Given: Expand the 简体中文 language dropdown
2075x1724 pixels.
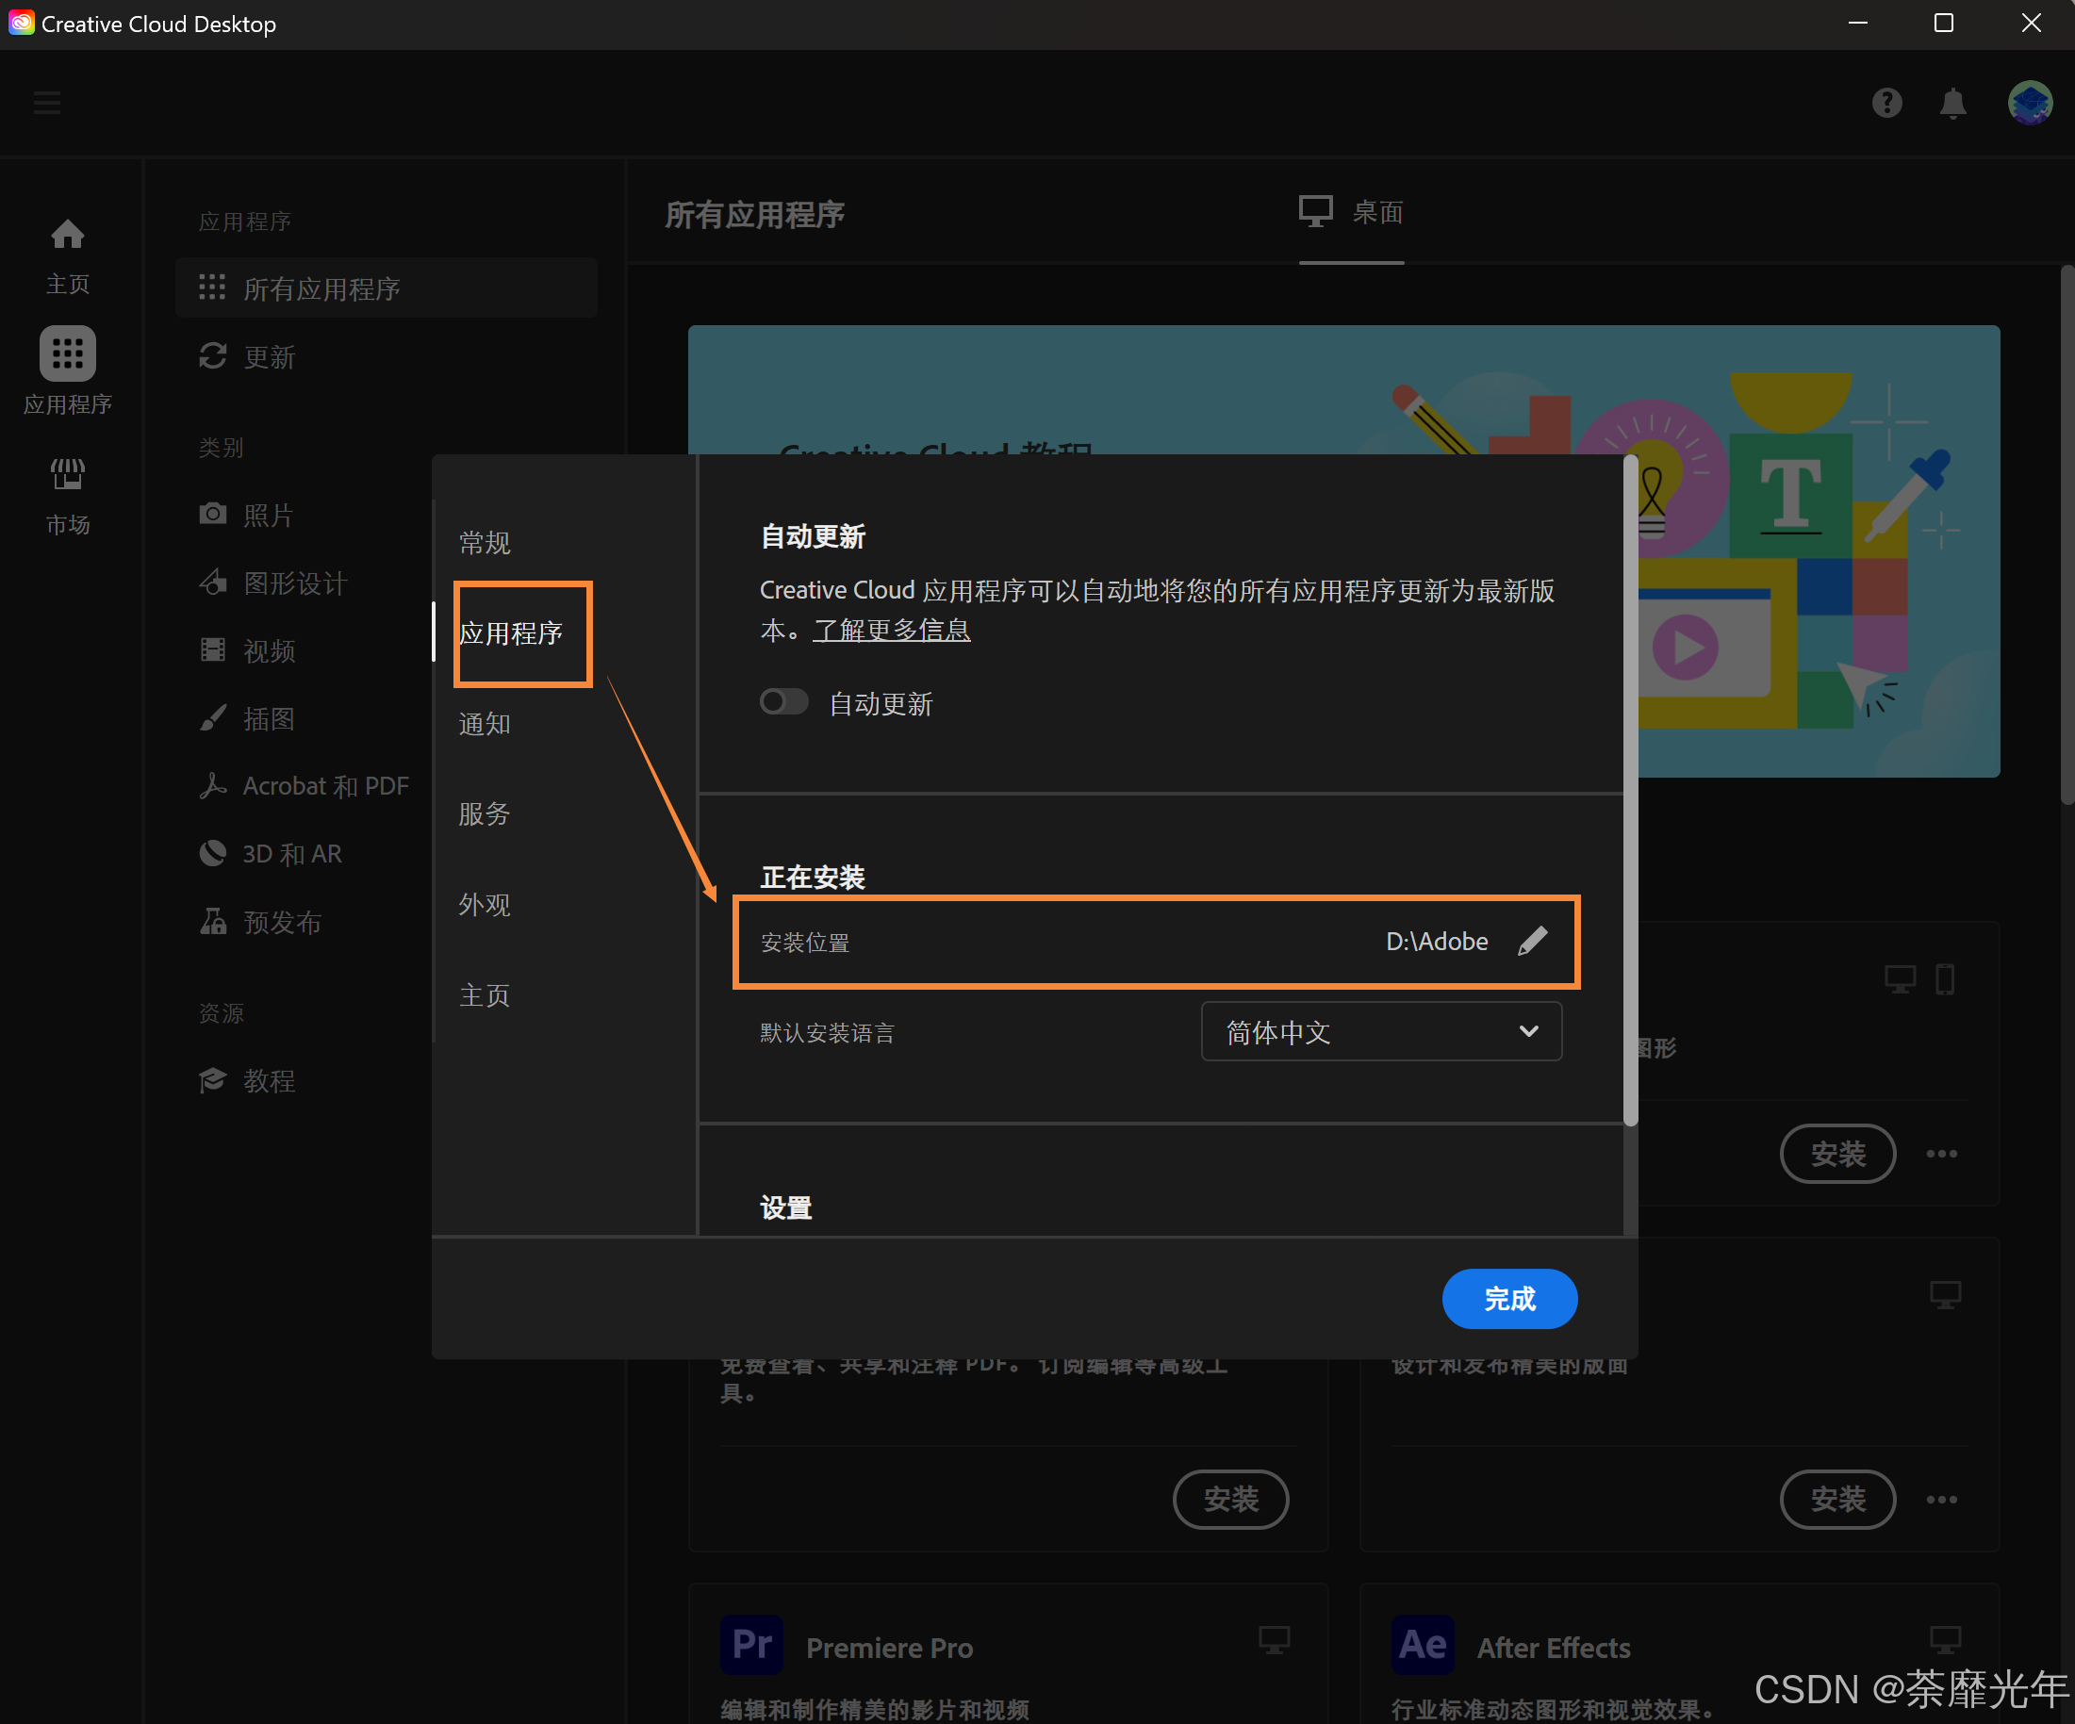Looking at the screenshot, I should click(x=1380, y=1031).
